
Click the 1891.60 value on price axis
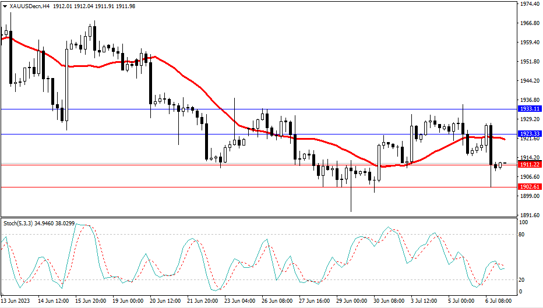tap(530, 214)
